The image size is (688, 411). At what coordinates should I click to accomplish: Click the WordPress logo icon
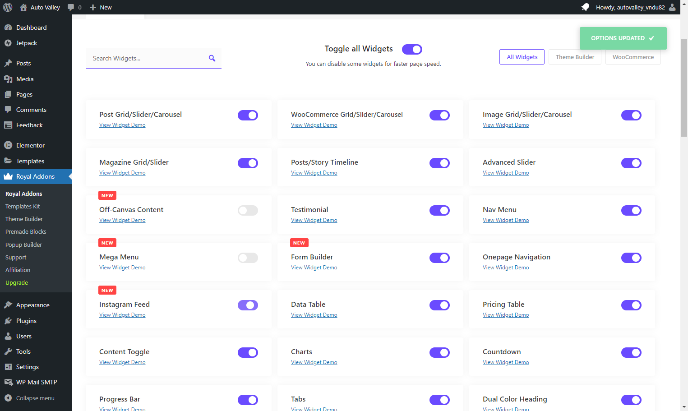click(x=8, y=7)
